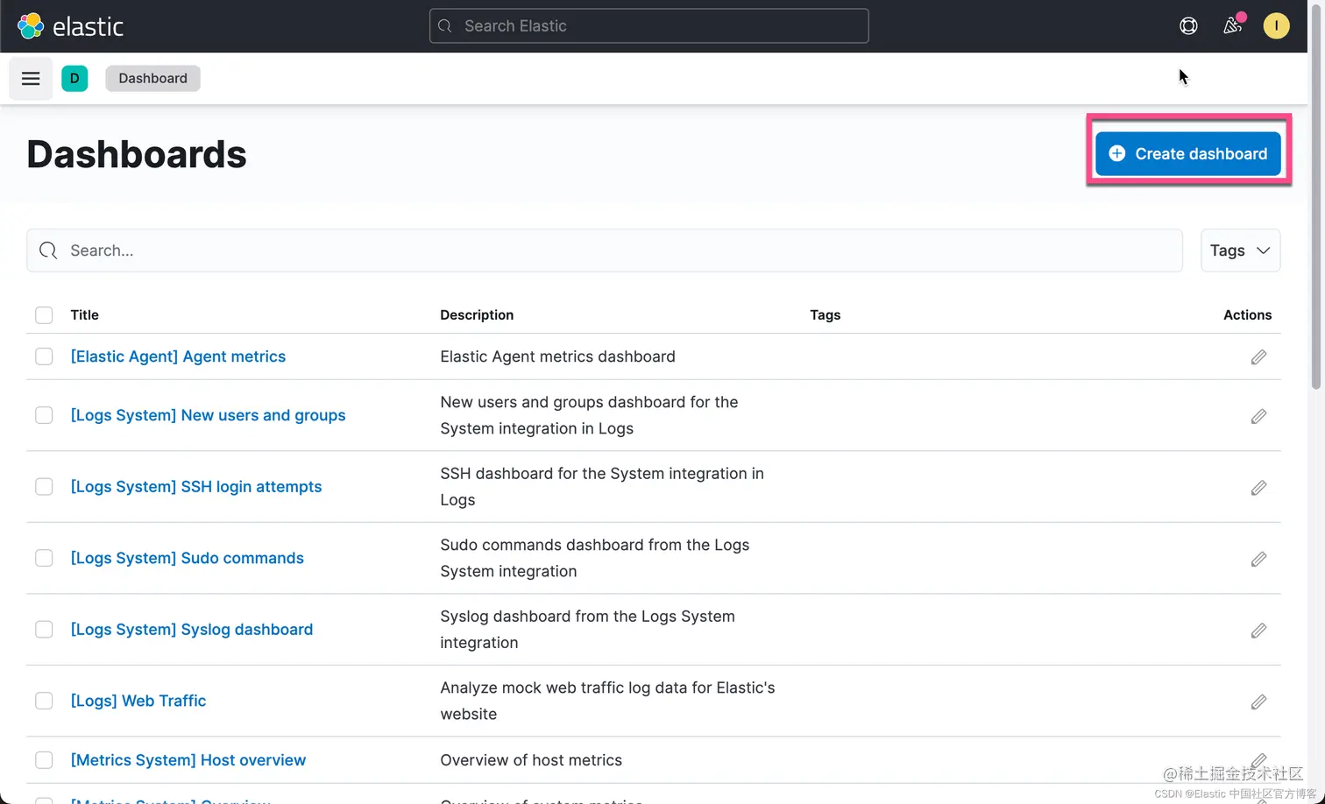The height and width of the screenshot is (804, 1325).
Task: Create a new dashboard
Action: click(x=1187, y=154)
